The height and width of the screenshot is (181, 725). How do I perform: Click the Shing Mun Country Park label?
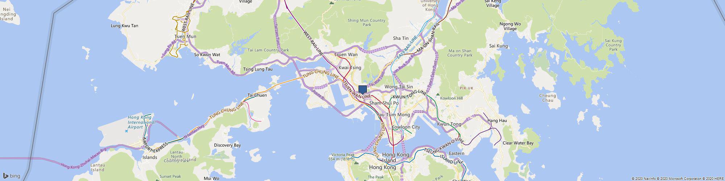pyautogui.click(x=366, y=23)
